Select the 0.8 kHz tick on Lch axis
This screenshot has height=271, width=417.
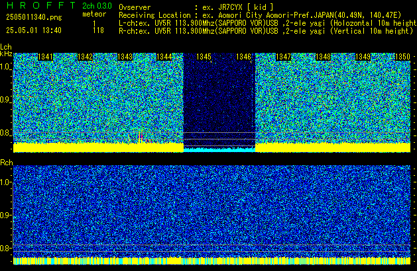click(x=5, y=133)
